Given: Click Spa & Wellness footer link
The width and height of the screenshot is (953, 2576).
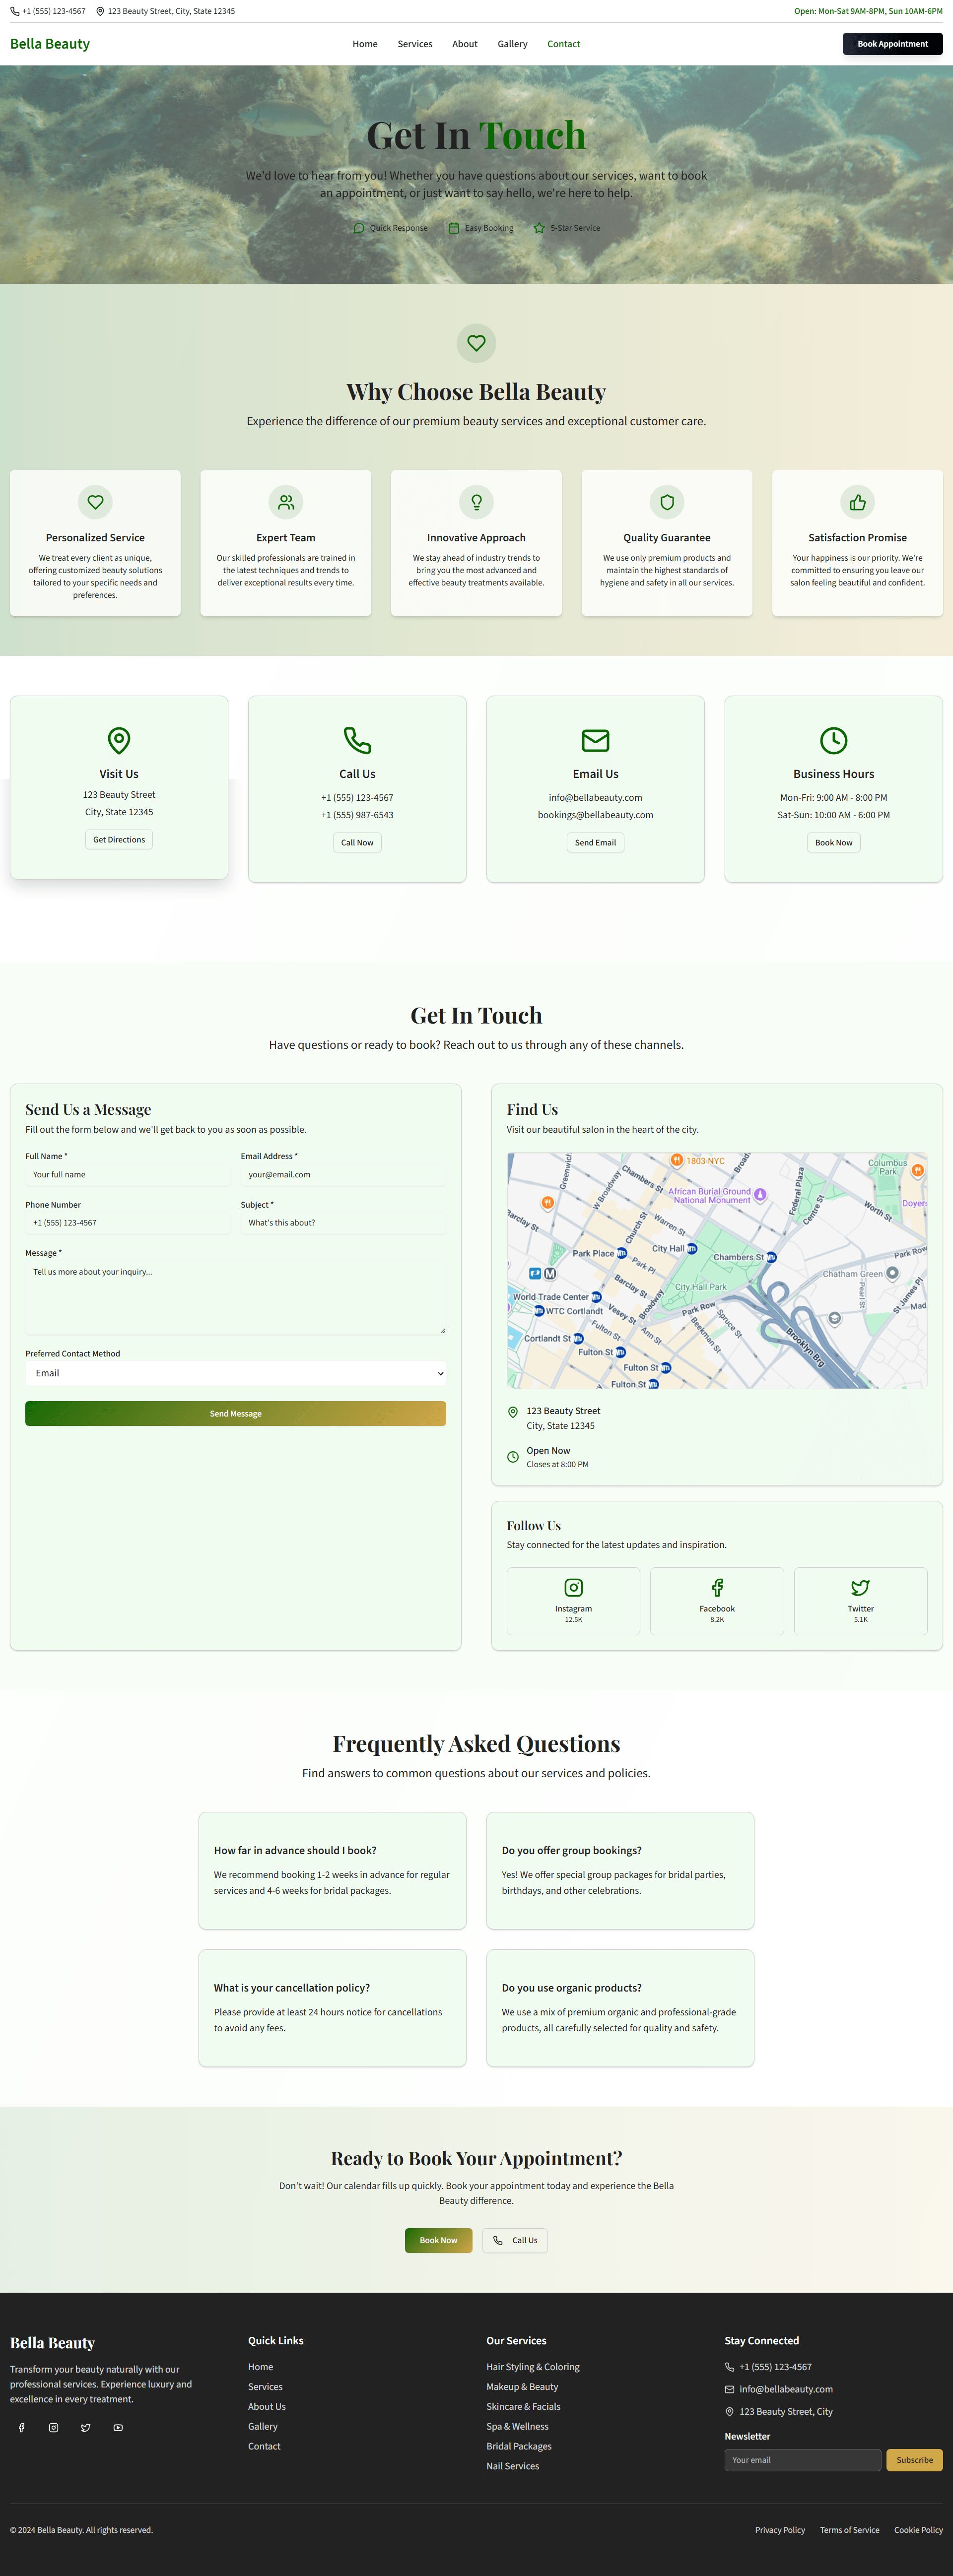Looking at the screenshot, I should (x=517, y=2427).
